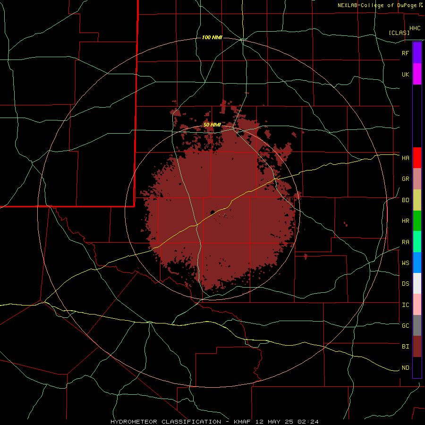Click the BD legend label
Image resolution: width=425 pixels, height=425 pixels.
(405, 200)
